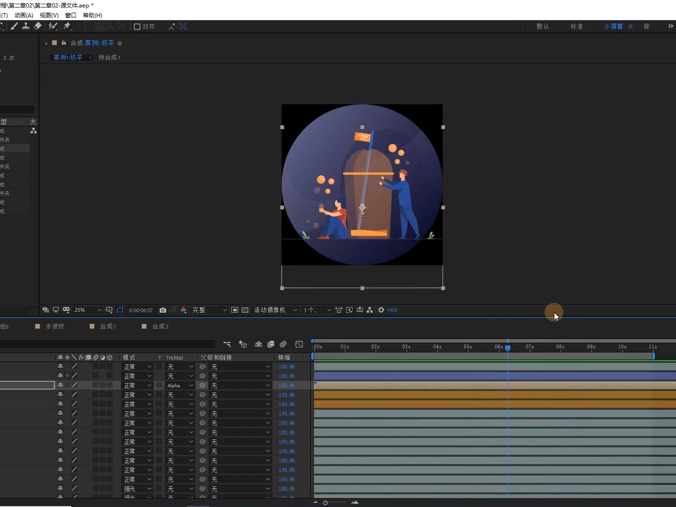Open the 动画(A) menu
The image size is (676, 507).
pyautogui.click(x=24, y=15)
